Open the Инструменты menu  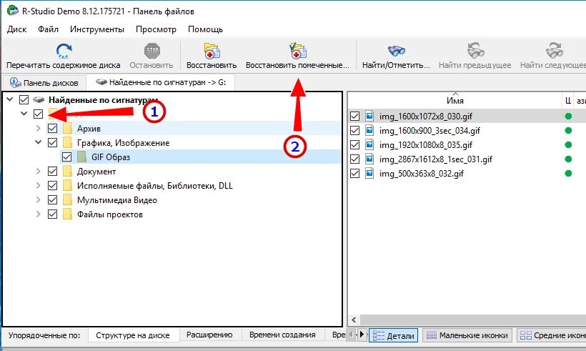(97, 29)
